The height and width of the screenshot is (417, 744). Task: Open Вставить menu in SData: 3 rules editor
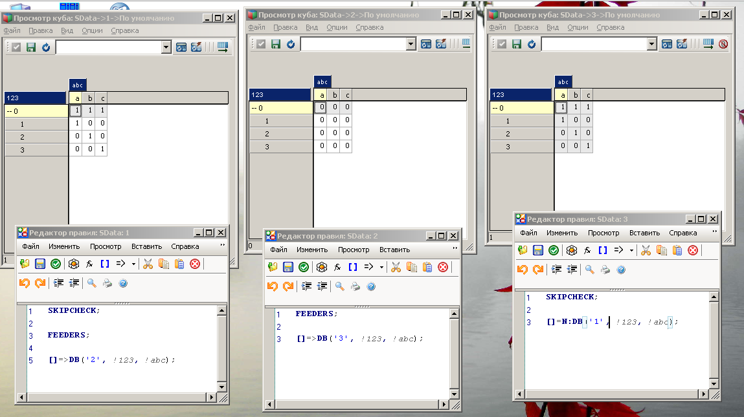[x=644, y=233]
